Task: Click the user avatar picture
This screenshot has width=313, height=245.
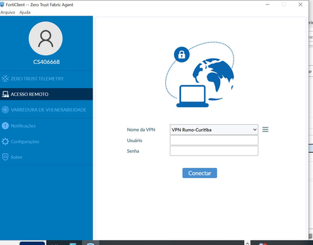Action: click(x=46, y=38)
